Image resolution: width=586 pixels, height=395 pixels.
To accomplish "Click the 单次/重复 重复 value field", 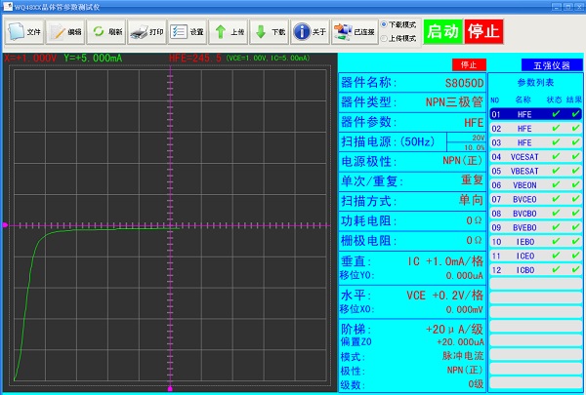I will 412,180.
